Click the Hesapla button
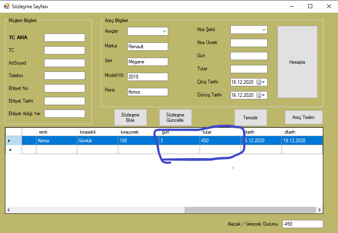Viewport: 338px width, 233px height. [x=297, y=62]
